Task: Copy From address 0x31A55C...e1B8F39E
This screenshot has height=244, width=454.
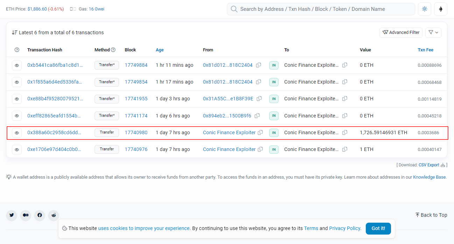Action: point(259,99)
